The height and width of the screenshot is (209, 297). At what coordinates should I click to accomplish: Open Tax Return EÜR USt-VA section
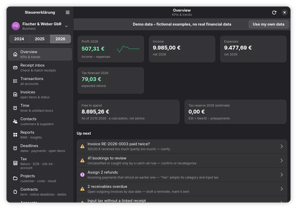click(x=40, y=163)
